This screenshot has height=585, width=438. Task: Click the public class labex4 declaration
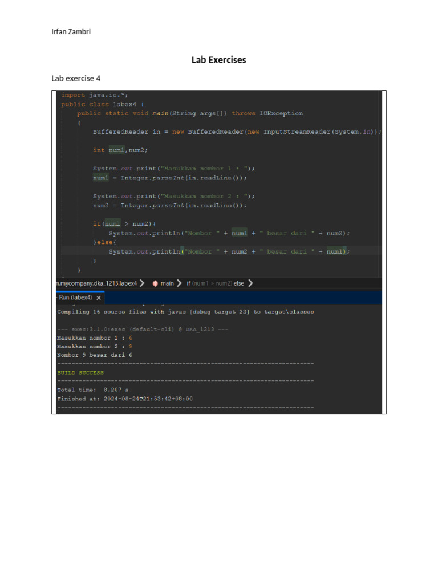[x=103, y=105]
